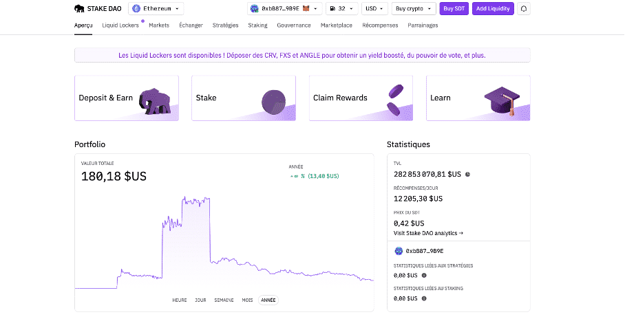This screenshot has width=625, height=319.
Task: Click the Liquid Lockers announcement banner
Action: [302, 56]
